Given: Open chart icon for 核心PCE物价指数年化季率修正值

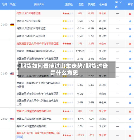Looking at the screenshot, I should coord(130,85).
